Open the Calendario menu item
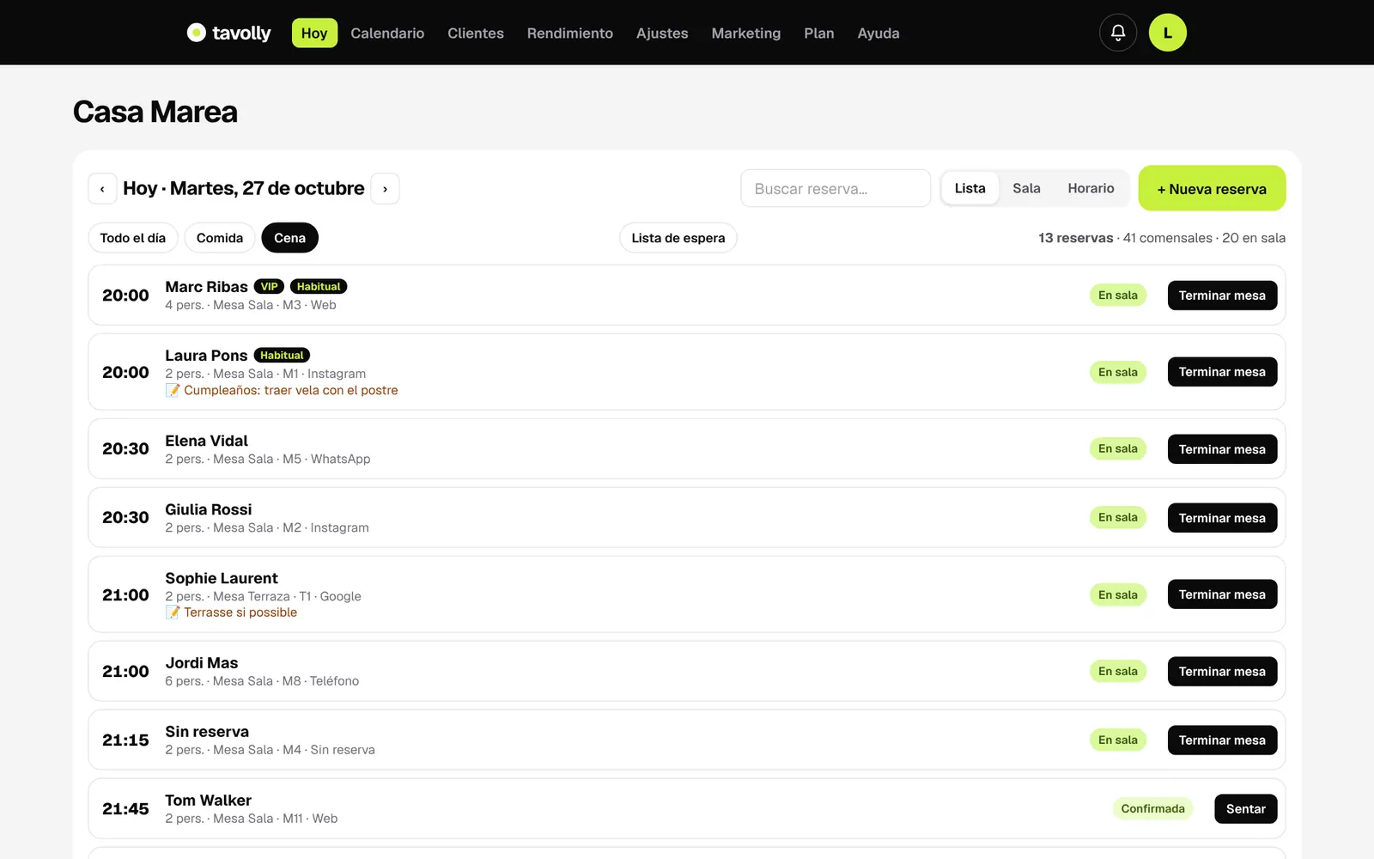 (x=387, y=34)
